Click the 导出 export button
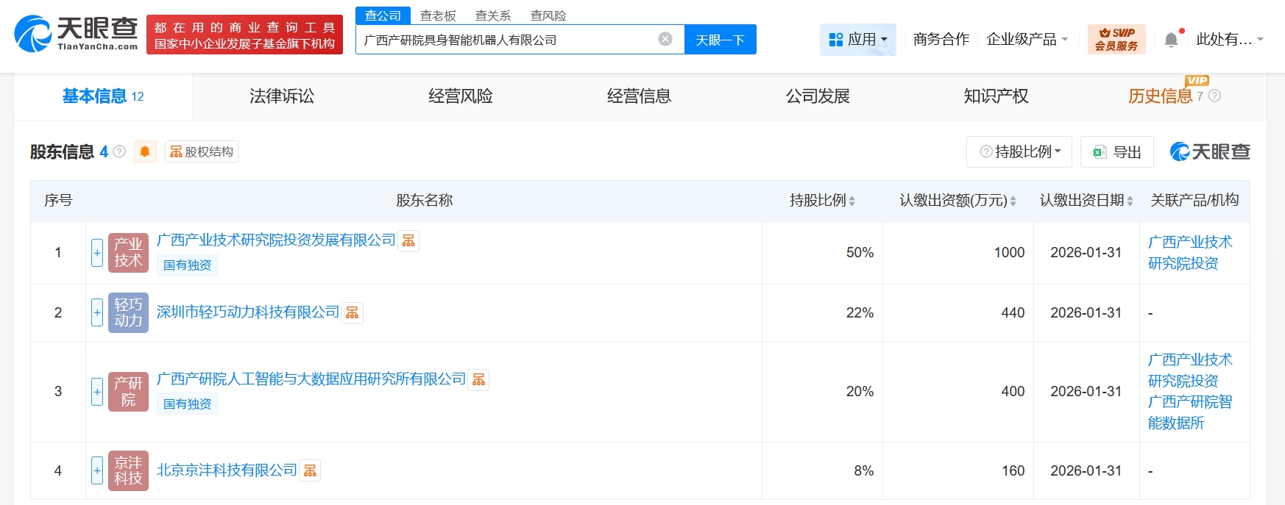The height and width of the screenshot is (505, 1285). coord(1116,151)
